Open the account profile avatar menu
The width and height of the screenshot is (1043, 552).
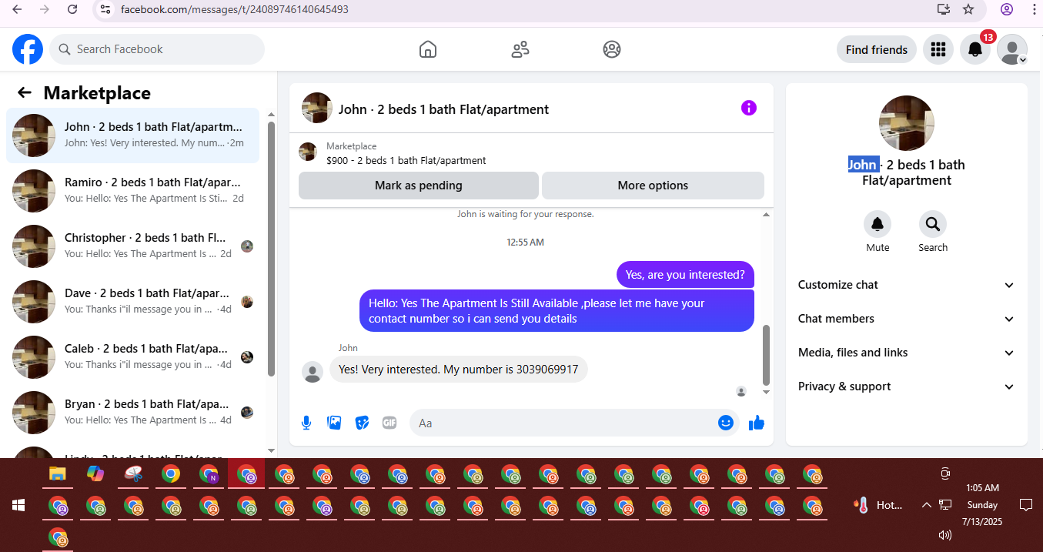pyautogui.click(x=1012, y=49)
